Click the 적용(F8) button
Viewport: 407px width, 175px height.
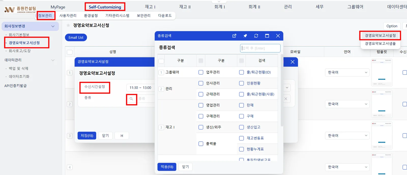click(167, 167)
